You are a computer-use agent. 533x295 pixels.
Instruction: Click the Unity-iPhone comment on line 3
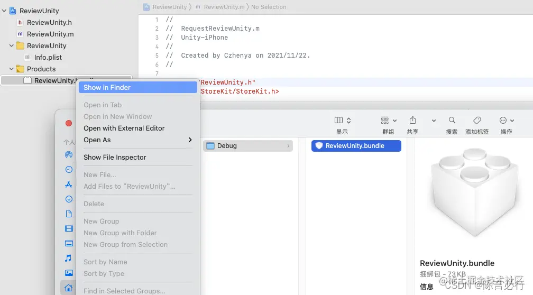click(x=204, y=38)
